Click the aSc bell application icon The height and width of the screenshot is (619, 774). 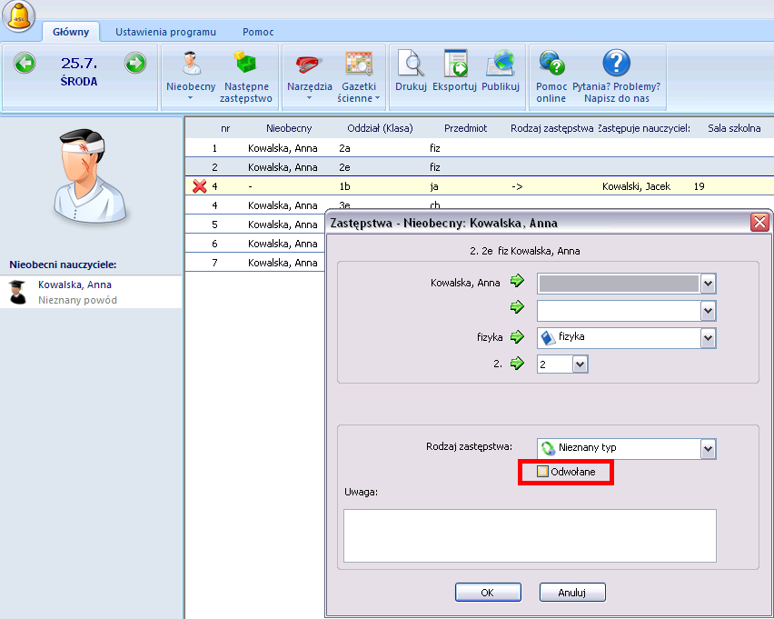coord(19,15)
